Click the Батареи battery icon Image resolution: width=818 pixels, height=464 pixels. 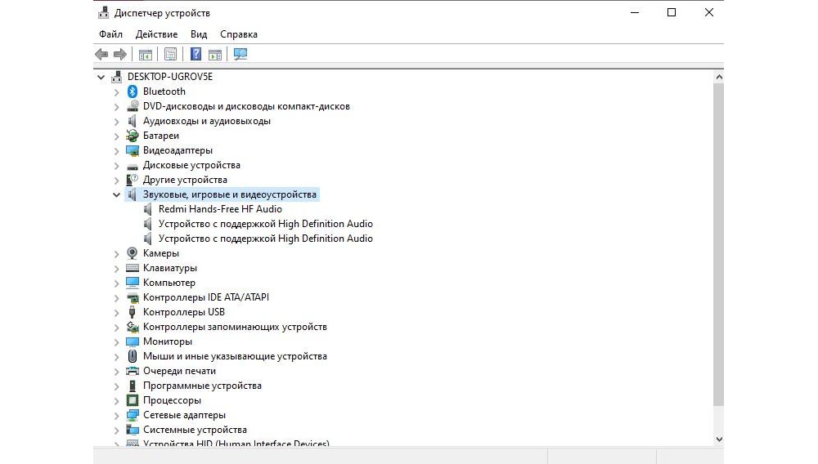(133, 136)
